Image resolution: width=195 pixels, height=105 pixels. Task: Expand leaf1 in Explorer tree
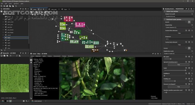[x=3, y=40]
